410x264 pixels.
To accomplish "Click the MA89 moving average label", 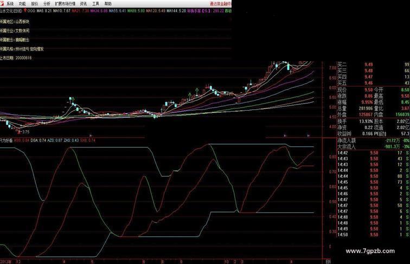I will (x=136, y=11).
